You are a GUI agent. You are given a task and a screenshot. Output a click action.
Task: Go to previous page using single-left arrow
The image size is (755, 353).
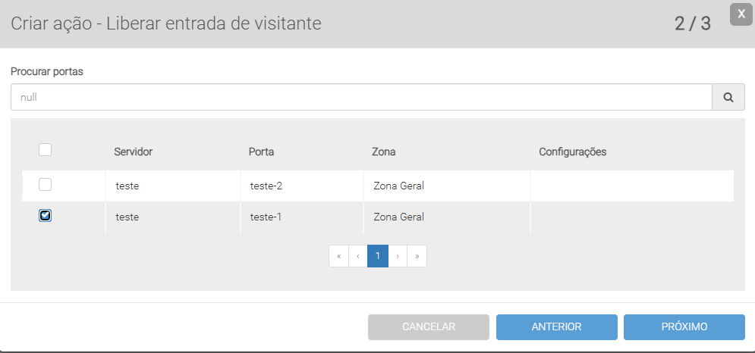click(358, 256)
